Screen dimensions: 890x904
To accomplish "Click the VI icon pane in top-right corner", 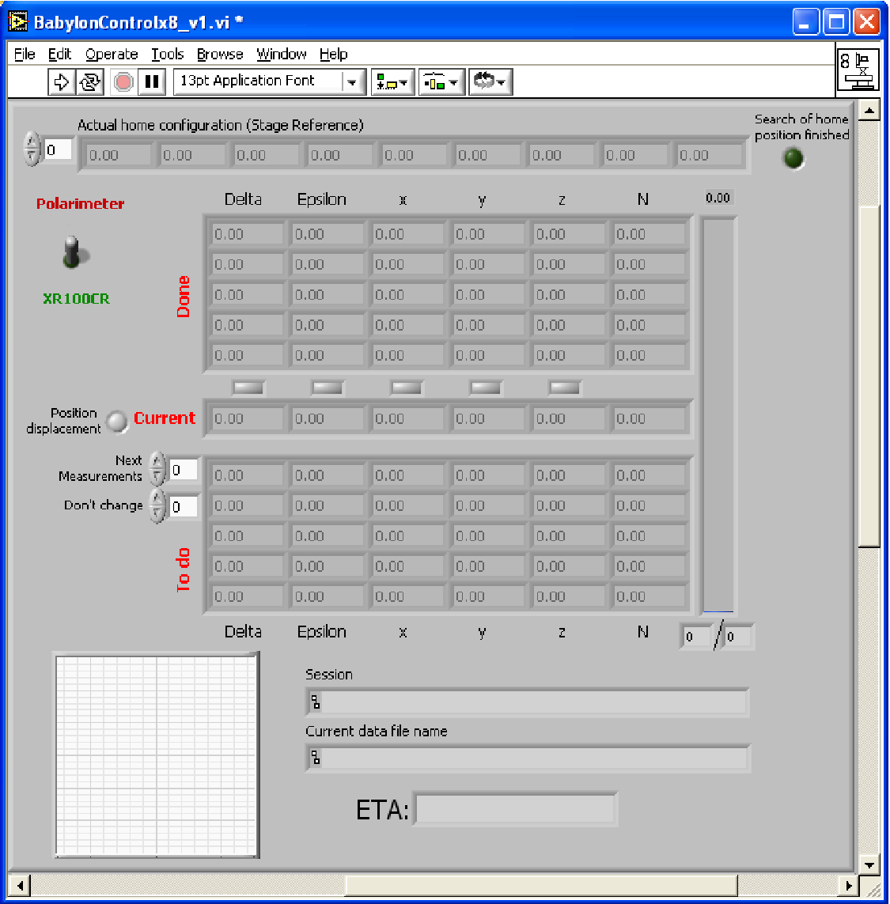I will [x=858, y=69].
